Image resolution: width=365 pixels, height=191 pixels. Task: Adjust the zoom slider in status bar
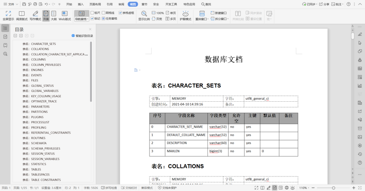tap(334, 188)
